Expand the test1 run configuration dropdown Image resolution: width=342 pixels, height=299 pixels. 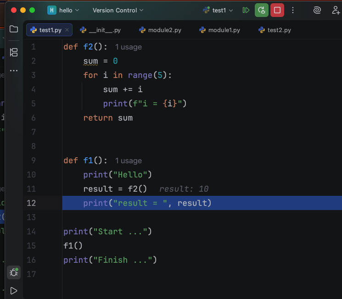click(219, 10)
